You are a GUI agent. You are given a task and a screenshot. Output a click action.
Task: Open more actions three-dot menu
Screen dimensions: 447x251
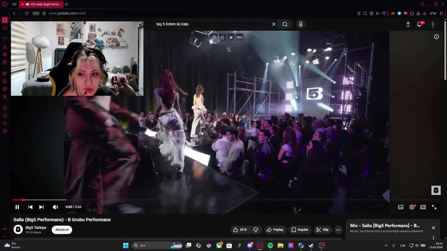click(338, 230)
